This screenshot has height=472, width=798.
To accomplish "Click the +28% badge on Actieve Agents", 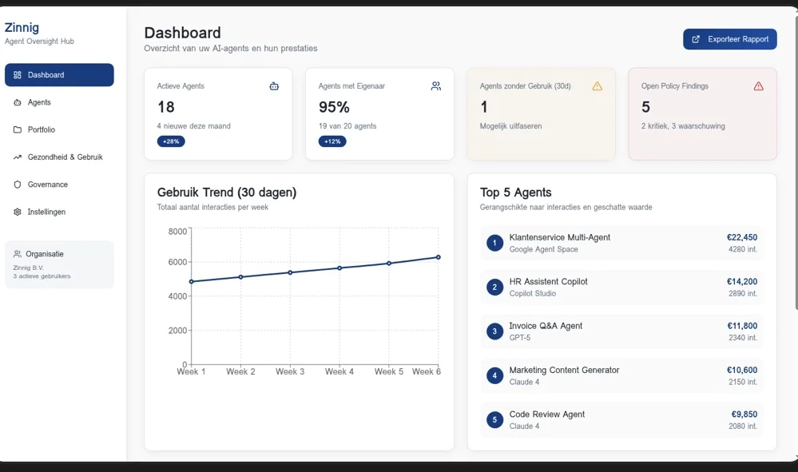I will pyautogui.click(x=171, y=141).
